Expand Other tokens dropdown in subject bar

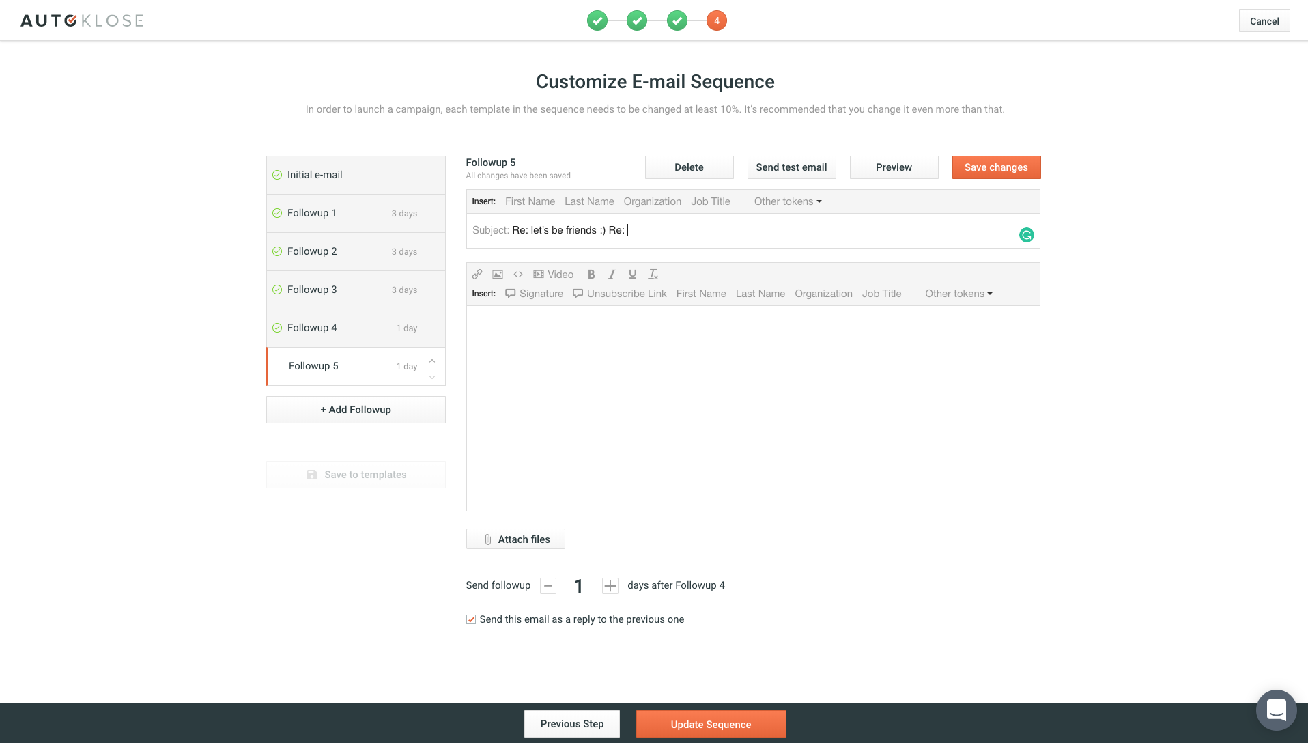coord(787,201)
